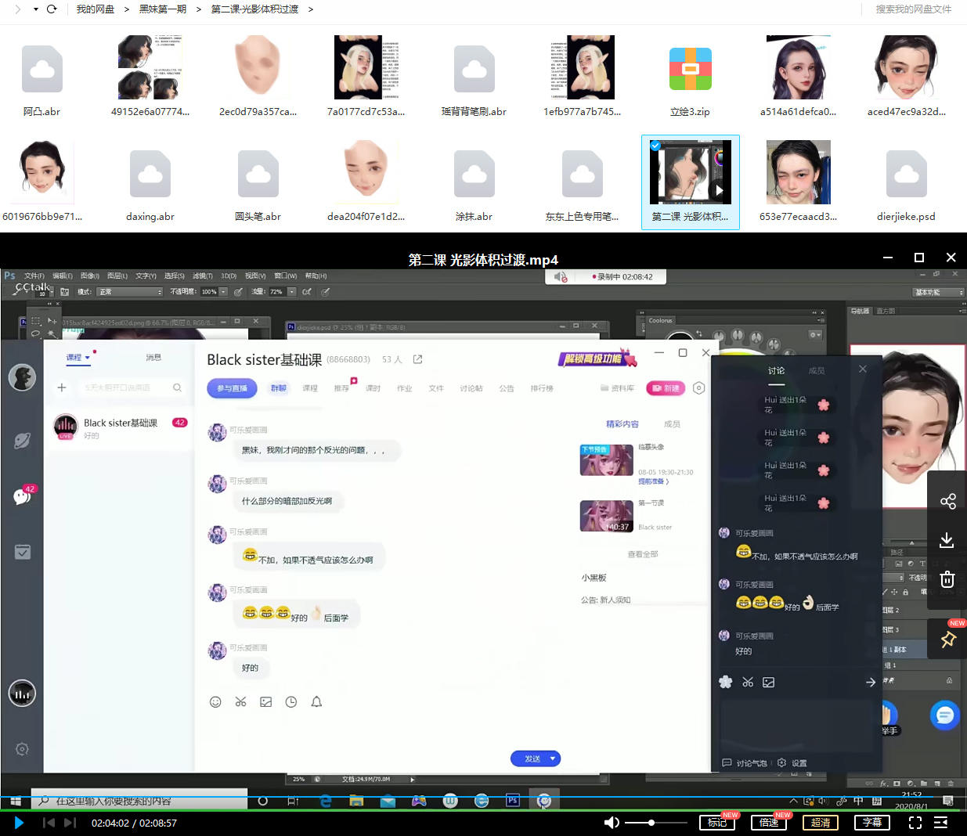Refresh the file list

pos(52,9)
